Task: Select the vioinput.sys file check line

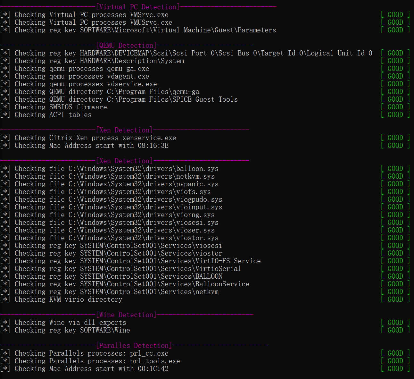Action: [x=111, y=207]
